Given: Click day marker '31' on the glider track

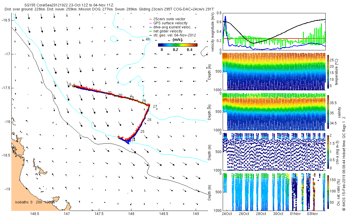Looking at the screenshot, I should click(110, 93).
